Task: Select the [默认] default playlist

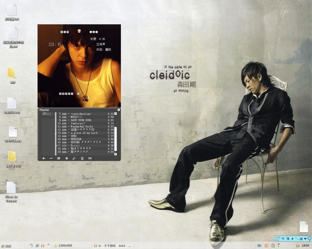Action: [47, 114]
